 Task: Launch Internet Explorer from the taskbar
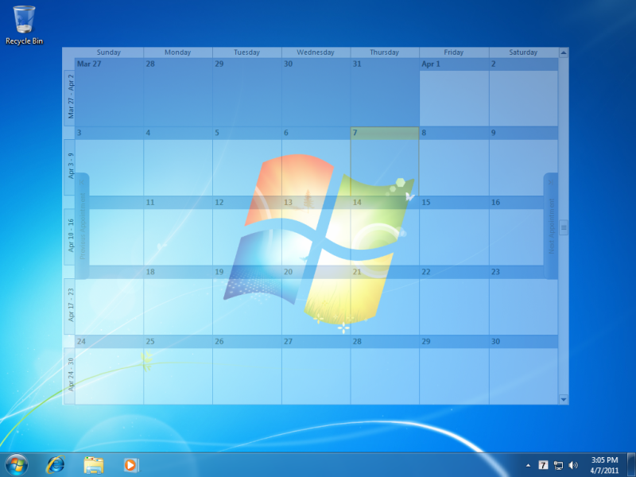[x=56, y=465]
